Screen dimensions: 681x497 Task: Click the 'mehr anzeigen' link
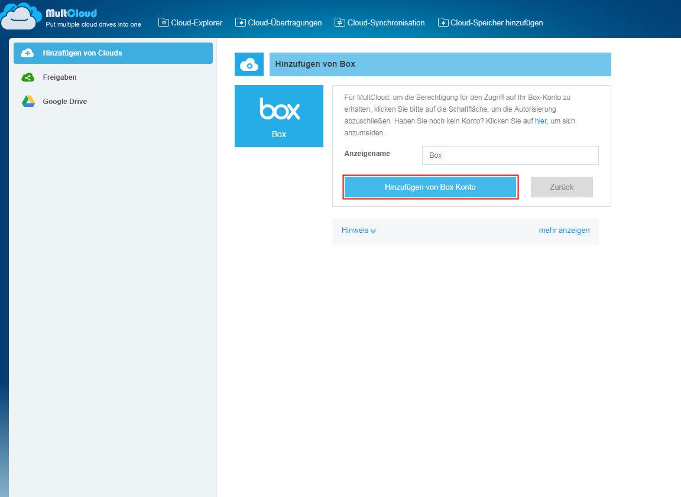[x=564, y=230]
